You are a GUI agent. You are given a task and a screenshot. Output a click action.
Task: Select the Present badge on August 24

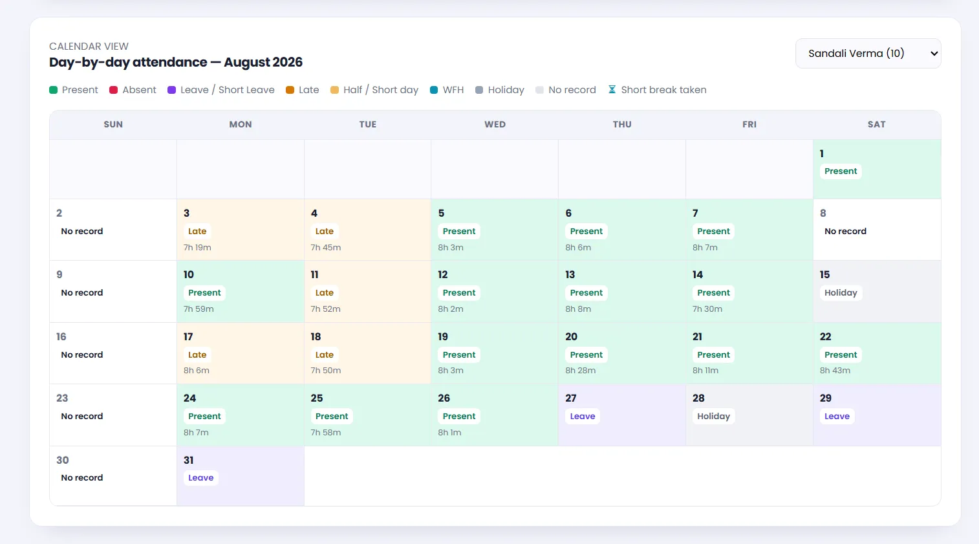(204, 417)
